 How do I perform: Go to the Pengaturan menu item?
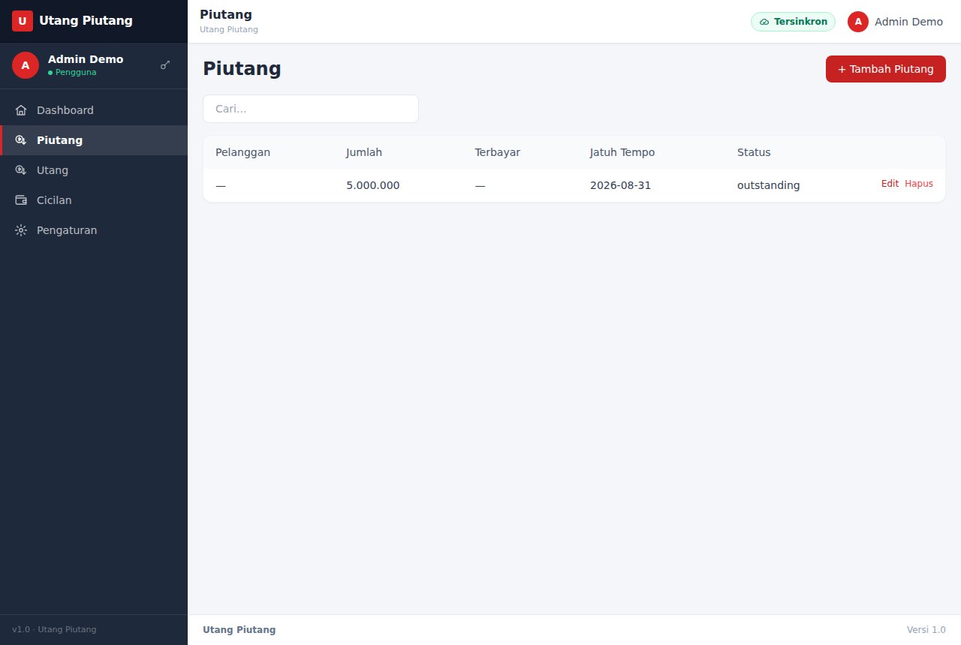click(x=94, y=230)
